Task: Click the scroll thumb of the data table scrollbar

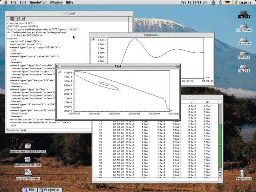Action: (220, 146)
